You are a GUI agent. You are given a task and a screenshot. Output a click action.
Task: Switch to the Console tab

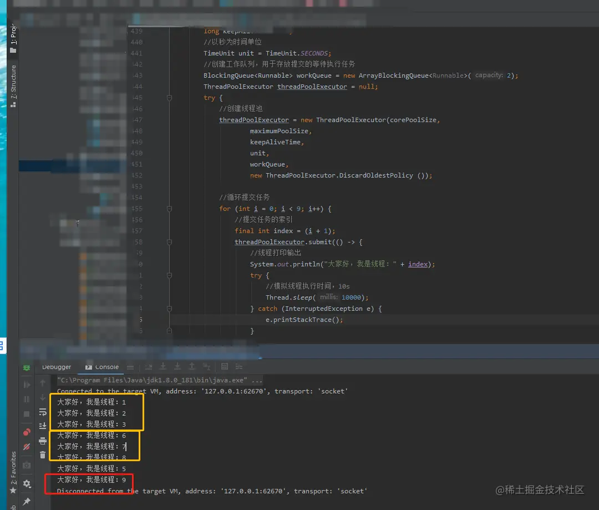[102, 367]
